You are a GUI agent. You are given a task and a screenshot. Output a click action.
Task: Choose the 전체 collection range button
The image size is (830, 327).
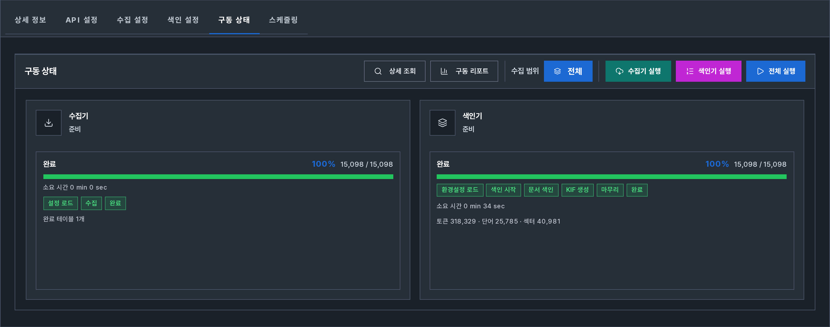568,71
